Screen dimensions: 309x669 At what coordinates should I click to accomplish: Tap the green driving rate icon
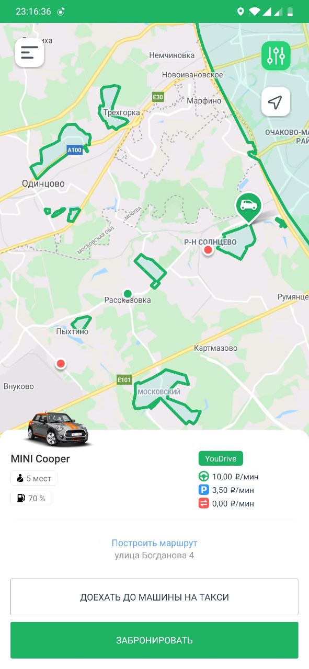point(203,477)
